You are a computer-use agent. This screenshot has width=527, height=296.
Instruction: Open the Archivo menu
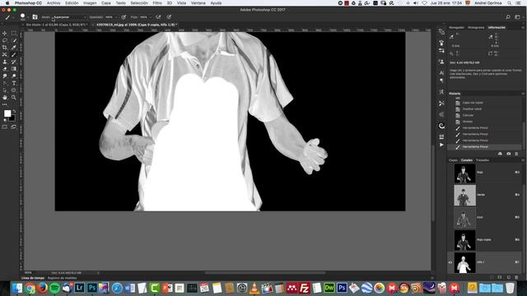click(54, 3)
